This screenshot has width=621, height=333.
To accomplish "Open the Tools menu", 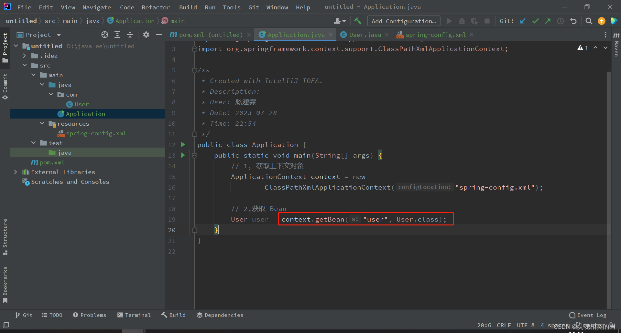I will click(231, 7).
